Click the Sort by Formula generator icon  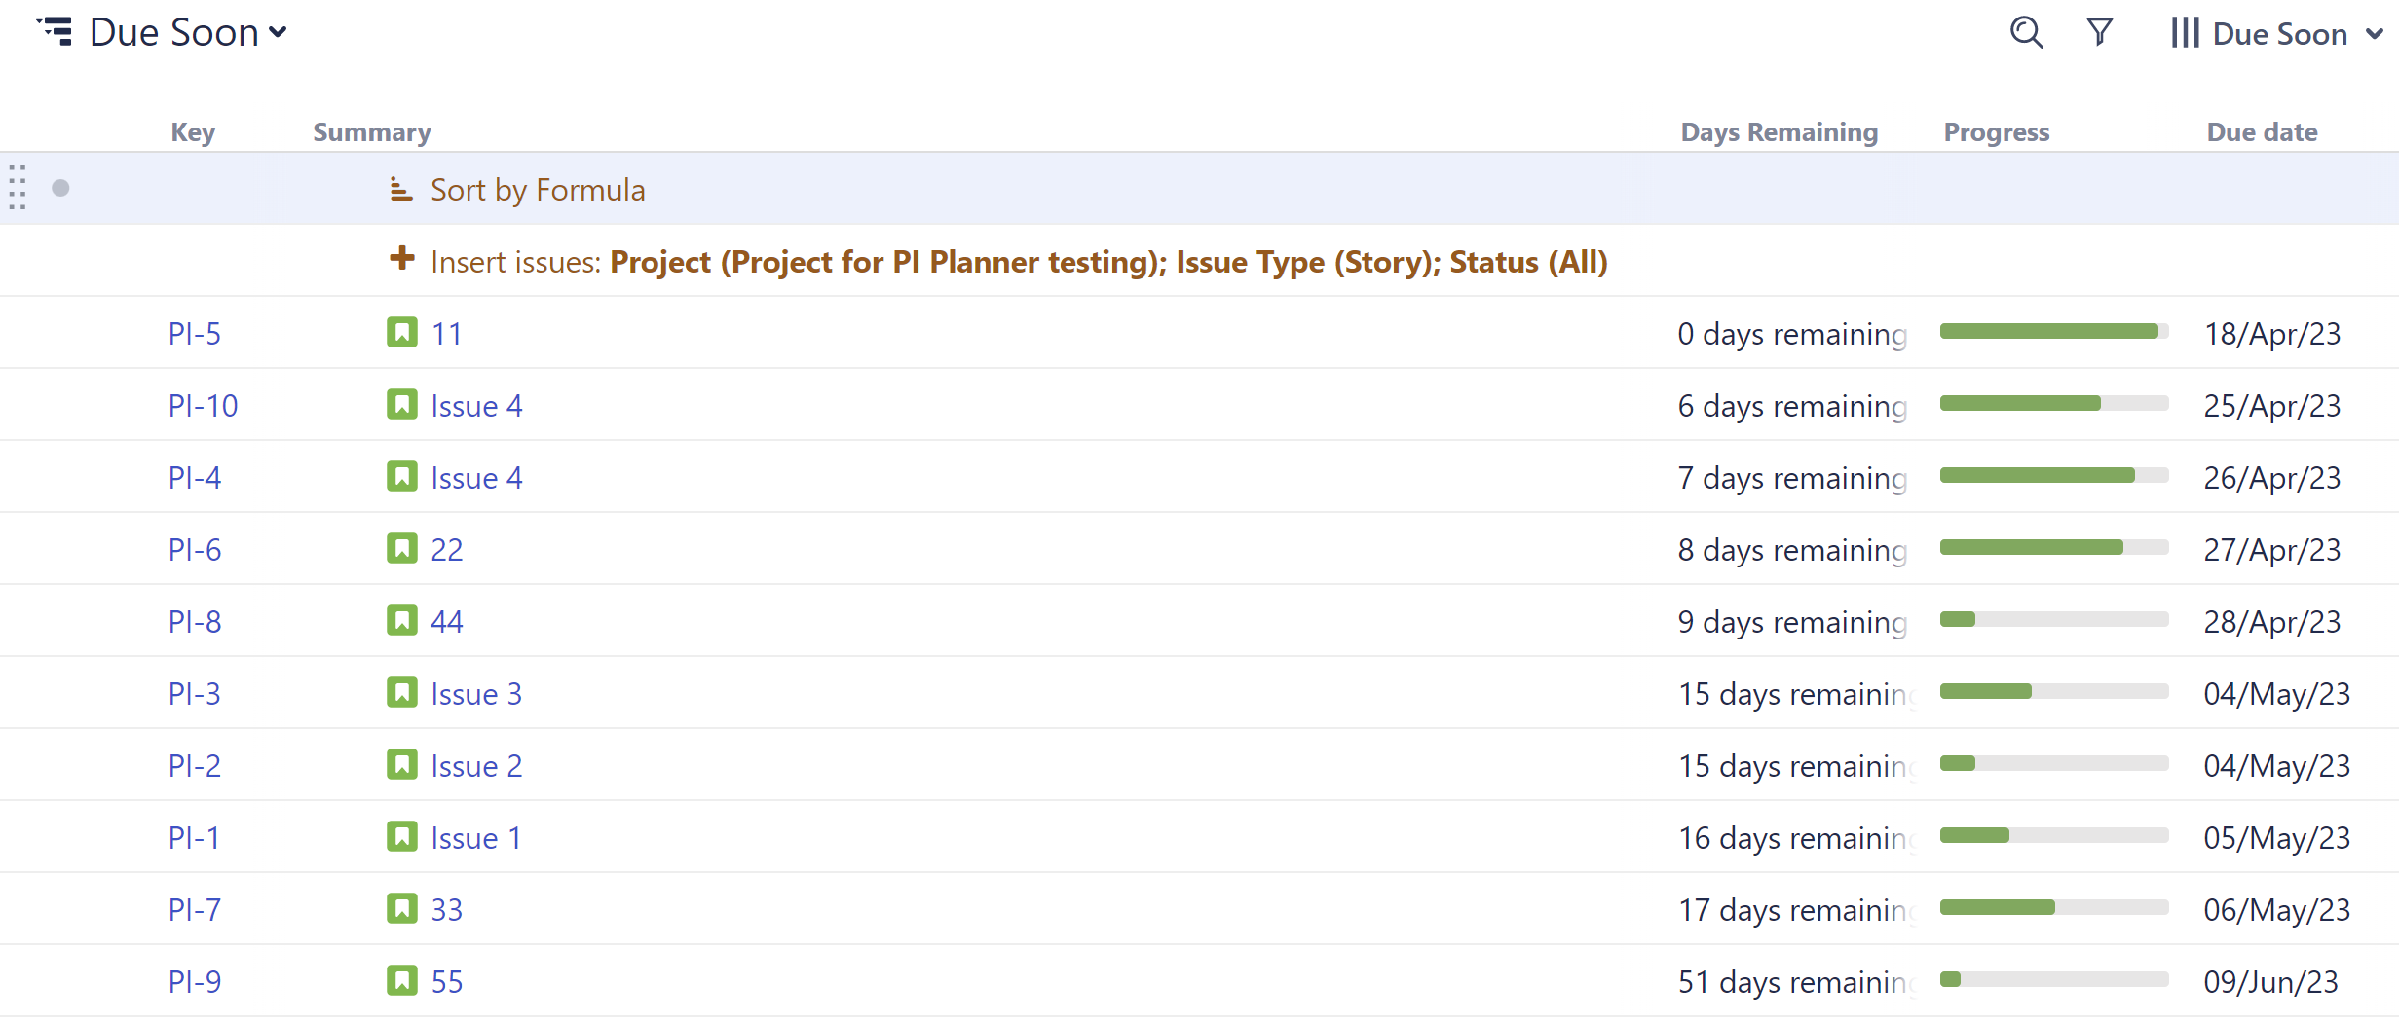pyautogui.click(x=400, y=189)
